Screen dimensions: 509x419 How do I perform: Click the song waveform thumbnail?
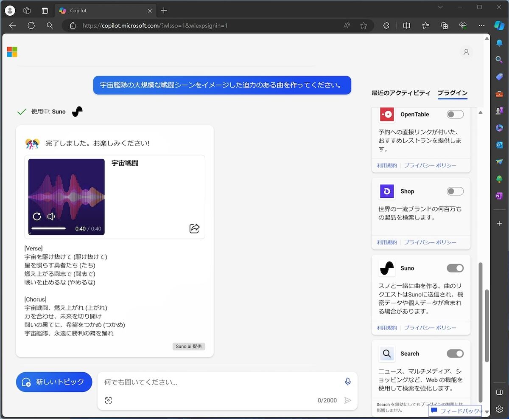click(x=67, y=197)
